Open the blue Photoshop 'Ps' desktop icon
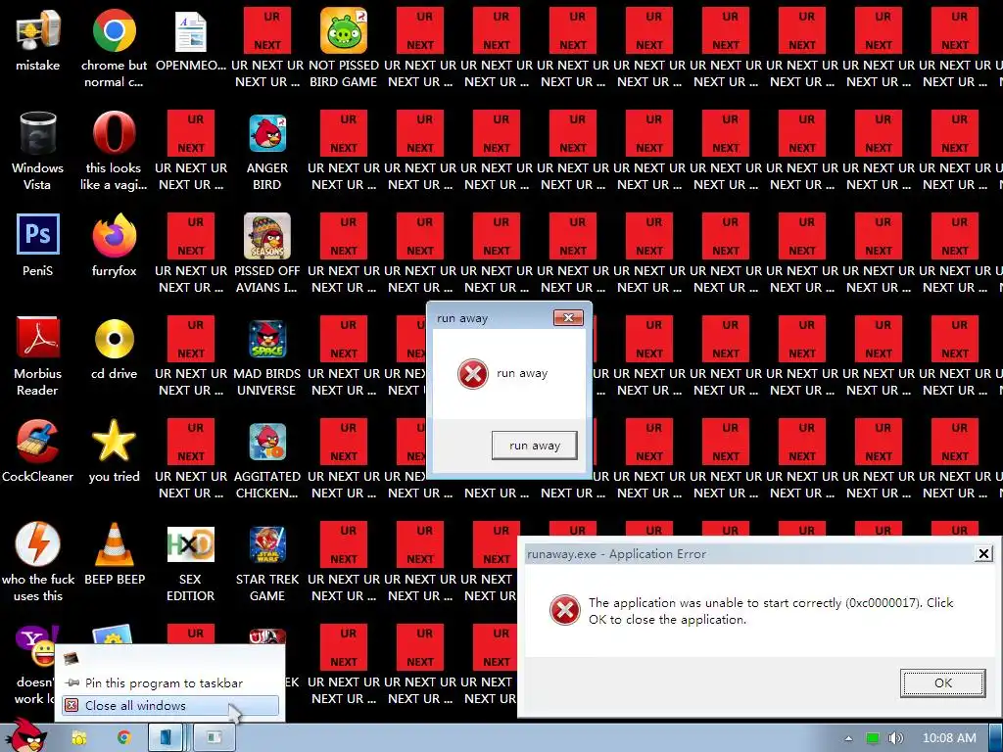 [38, 235]
